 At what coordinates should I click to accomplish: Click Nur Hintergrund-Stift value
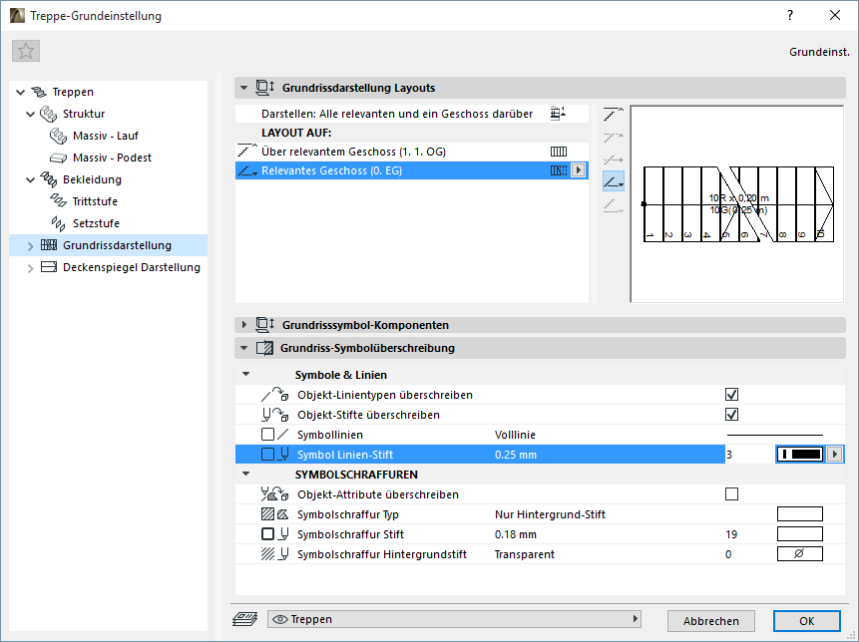point(550,514)
